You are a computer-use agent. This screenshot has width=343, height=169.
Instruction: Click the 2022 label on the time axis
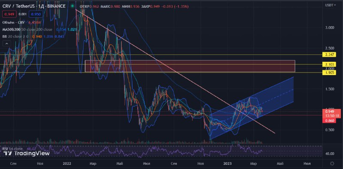tap(66, 163)
